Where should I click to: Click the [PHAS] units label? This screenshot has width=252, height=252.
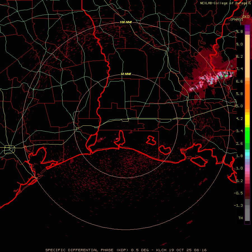click(237, 19)
